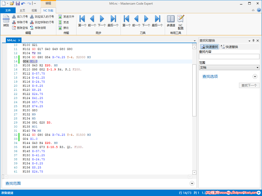Expand the 查找范围 section chevron
The image size is (262, 196).
(x=192, y=183)
